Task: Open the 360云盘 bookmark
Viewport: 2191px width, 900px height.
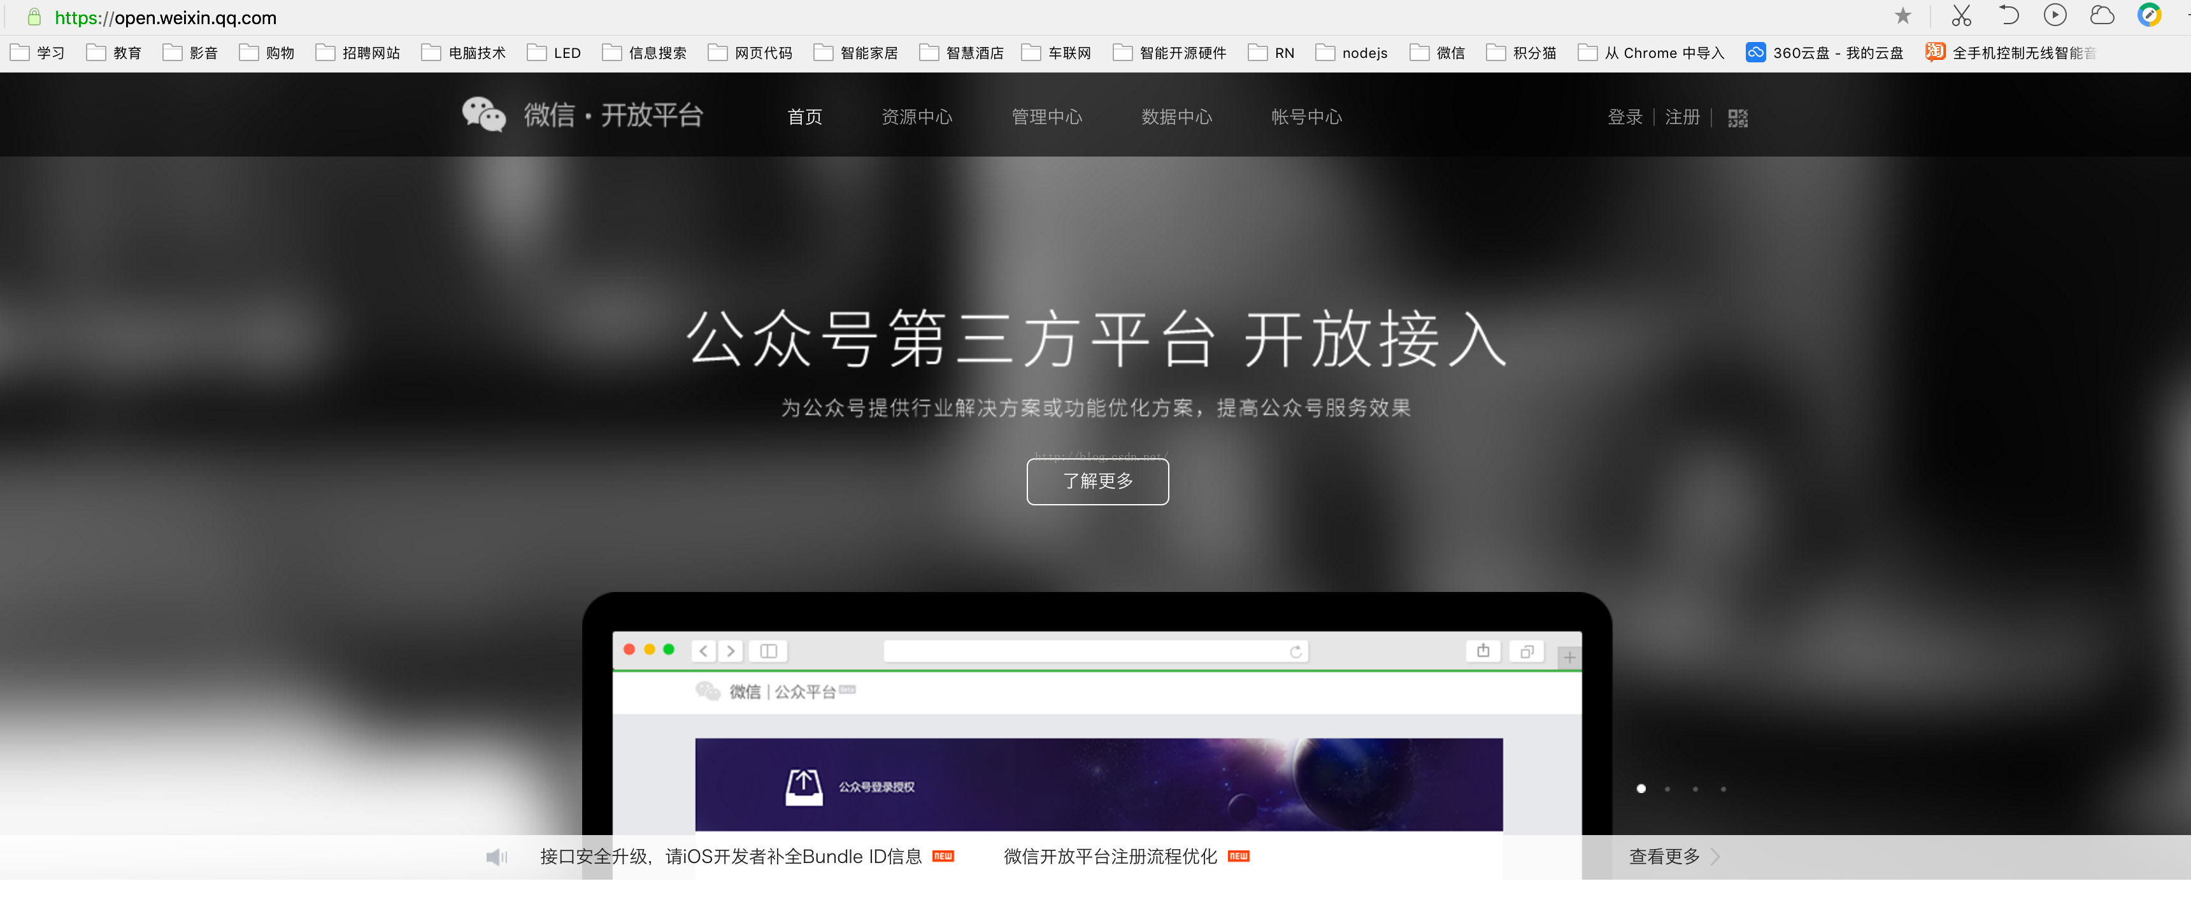Action: (1824, 53)
